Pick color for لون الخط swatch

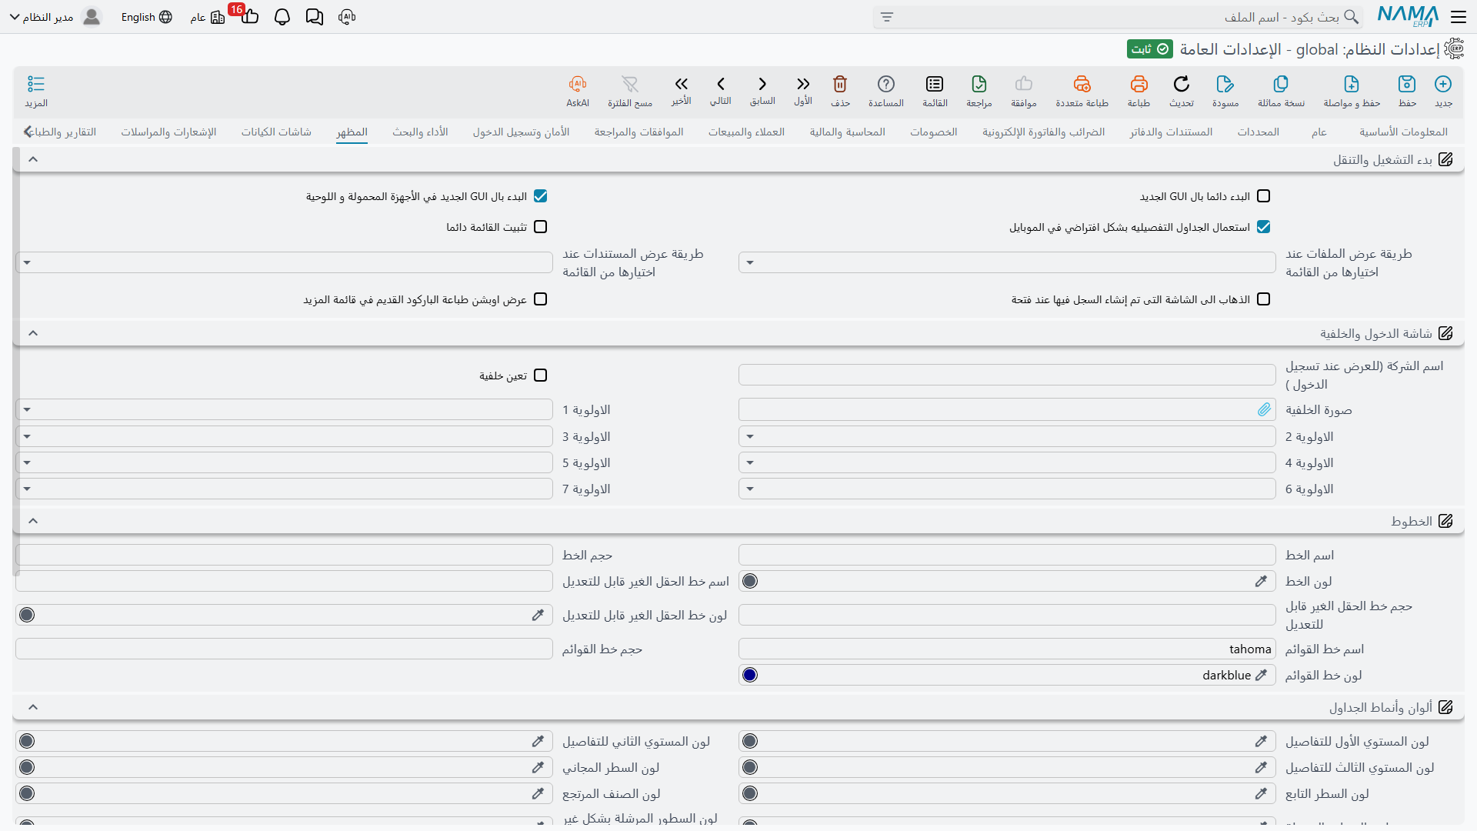[x=750, y=581]
